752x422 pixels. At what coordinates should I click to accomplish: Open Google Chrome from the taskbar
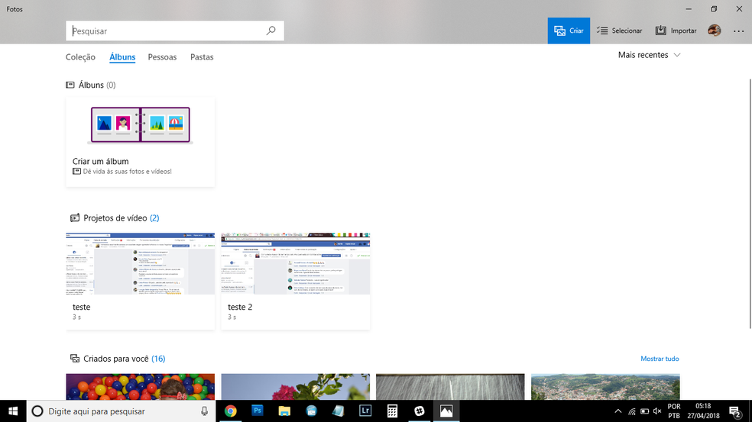(x=231, y=411)
